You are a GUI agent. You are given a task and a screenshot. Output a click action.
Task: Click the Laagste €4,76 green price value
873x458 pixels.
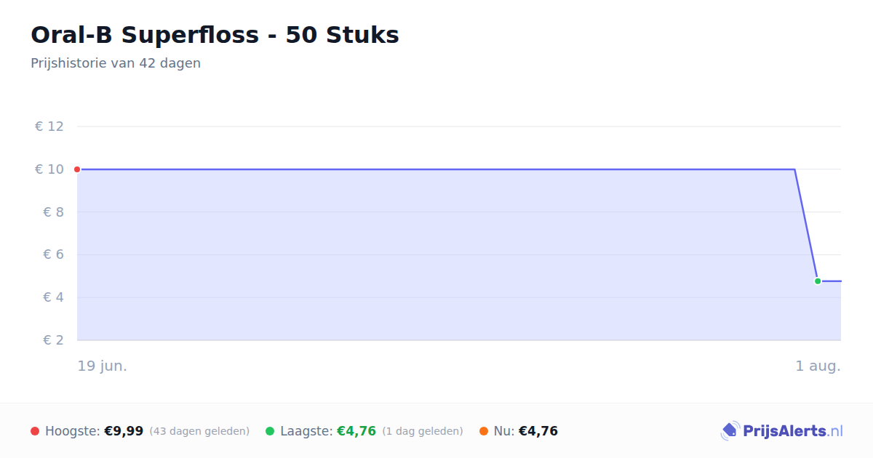[356, 431]
